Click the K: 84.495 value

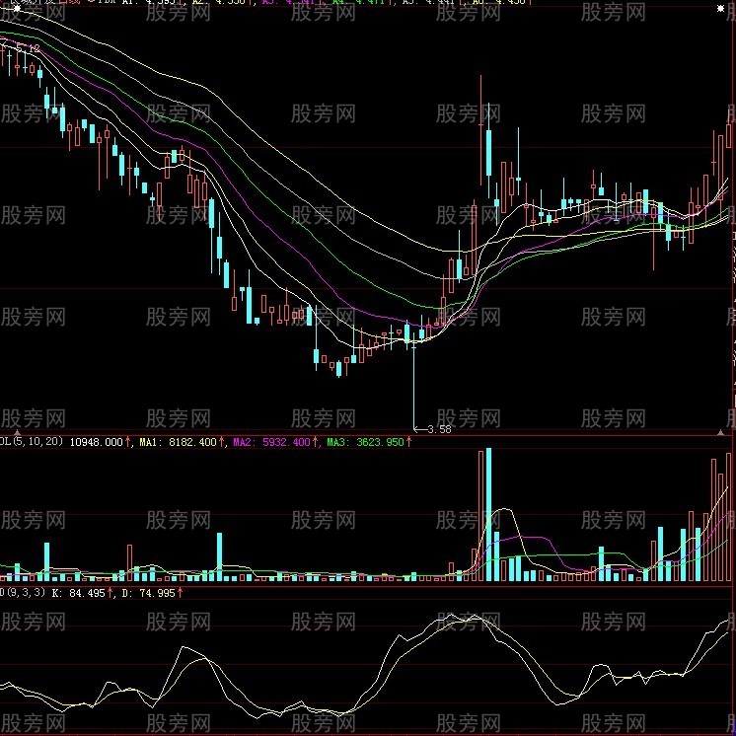[78, 593]
